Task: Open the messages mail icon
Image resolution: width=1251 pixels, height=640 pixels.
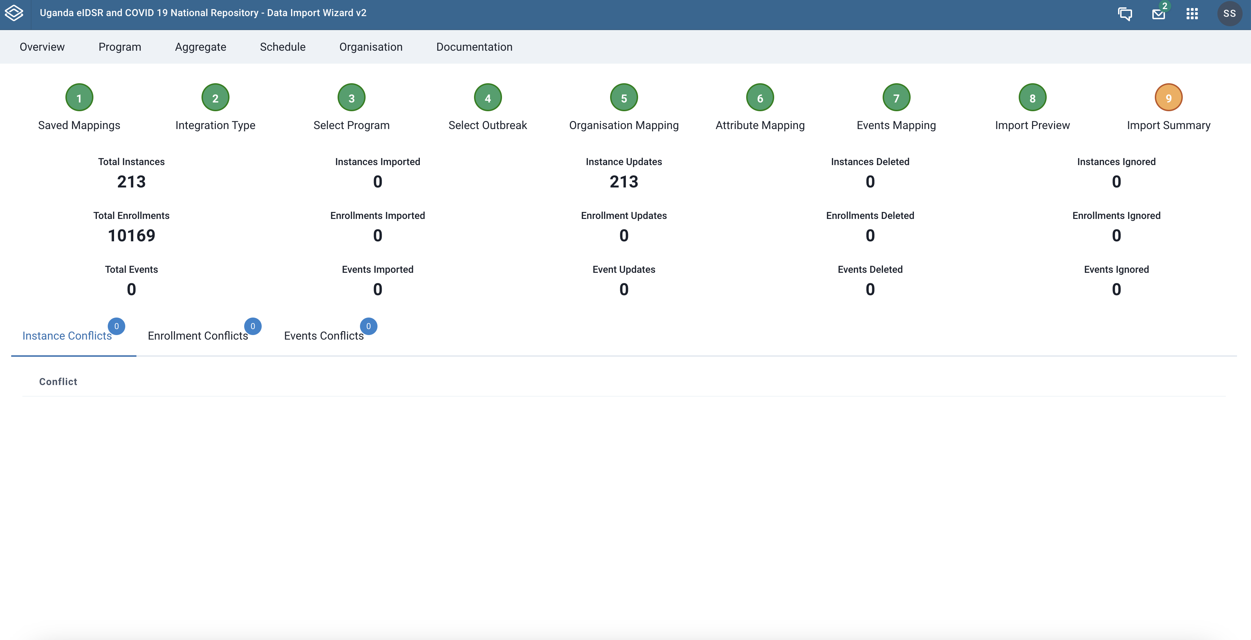Action: (x=1159, y=14)
